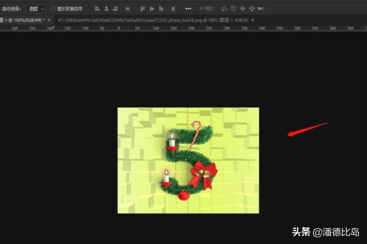Image resolution: width=367 pixels, height=244 pixels.
Task: Expand the three-dots more align options
Action: click(188, 9)
